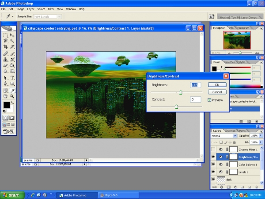Switch to the Swatches tab
Screen dimensions: 265x199
[x=229, y=62]
